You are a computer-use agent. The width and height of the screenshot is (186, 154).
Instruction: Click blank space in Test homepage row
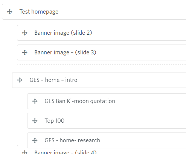click(x=122, y=12)
